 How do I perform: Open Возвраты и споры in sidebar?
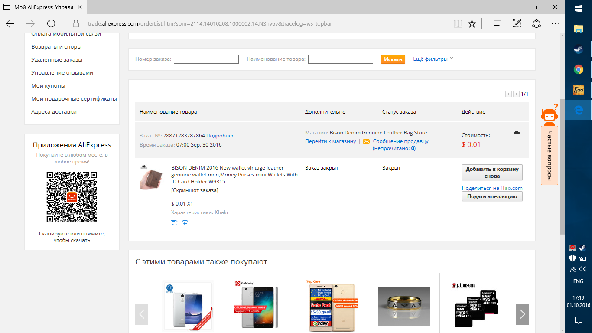point(56,47)
